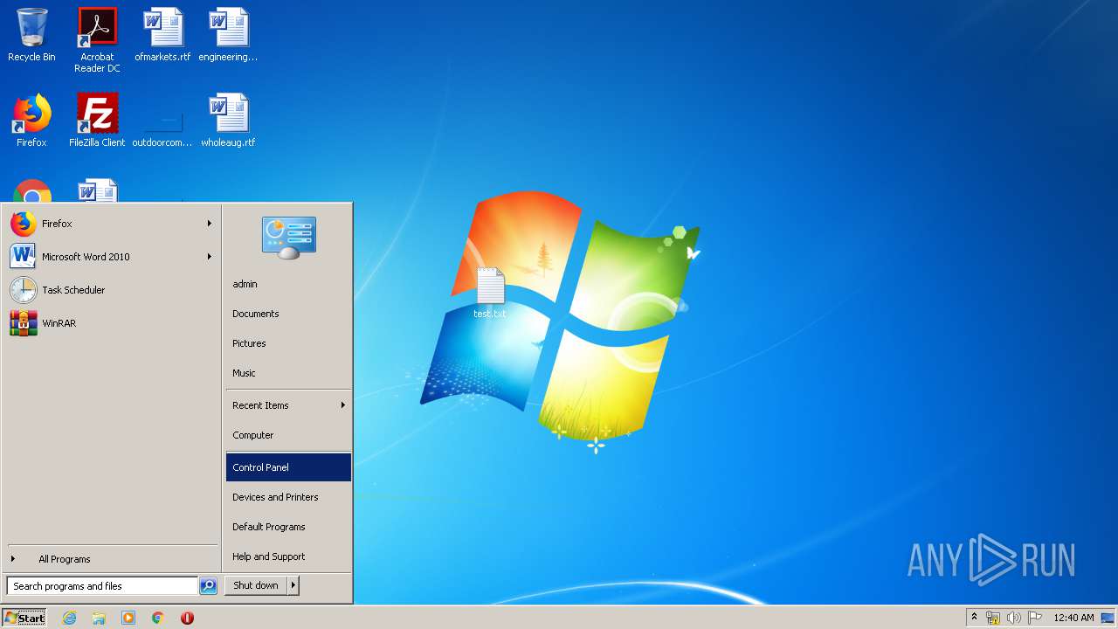
Task: Launch Microsoft Word 2010 from Start menu
Action: [x=111, y=257]
